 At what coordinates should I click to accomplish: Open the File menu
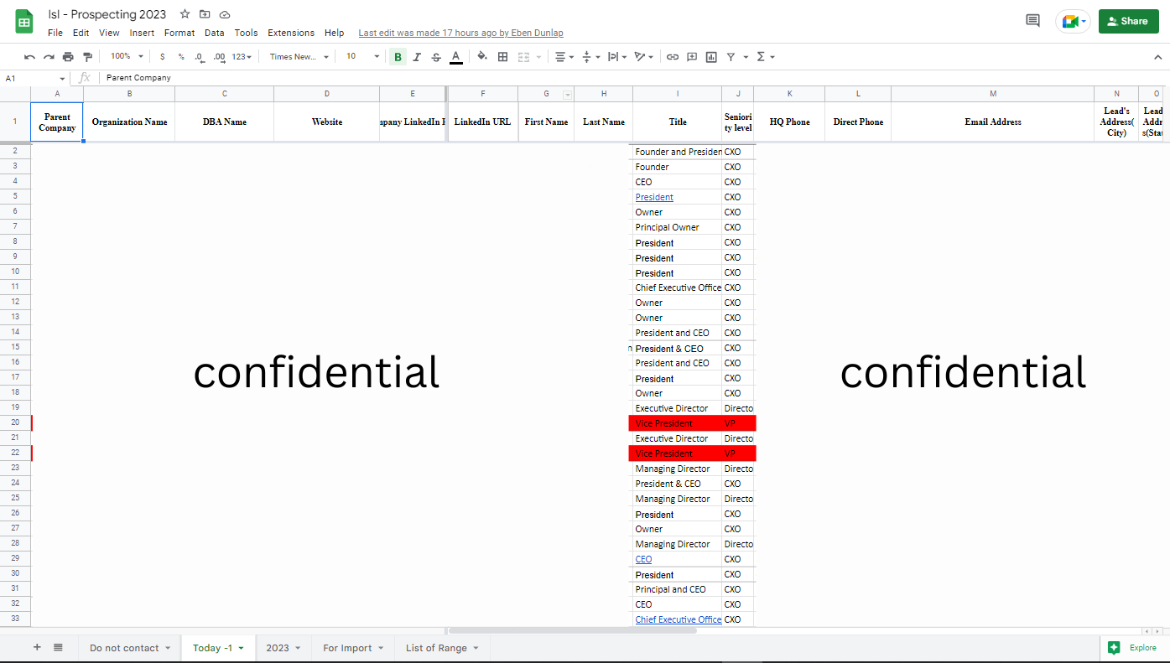click(55, 34)
